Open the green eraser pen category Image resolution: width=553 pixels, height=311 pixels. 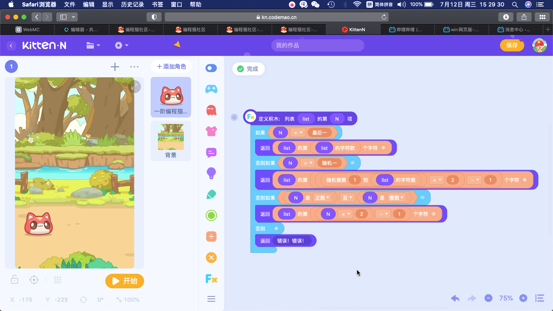pos(211,194)
